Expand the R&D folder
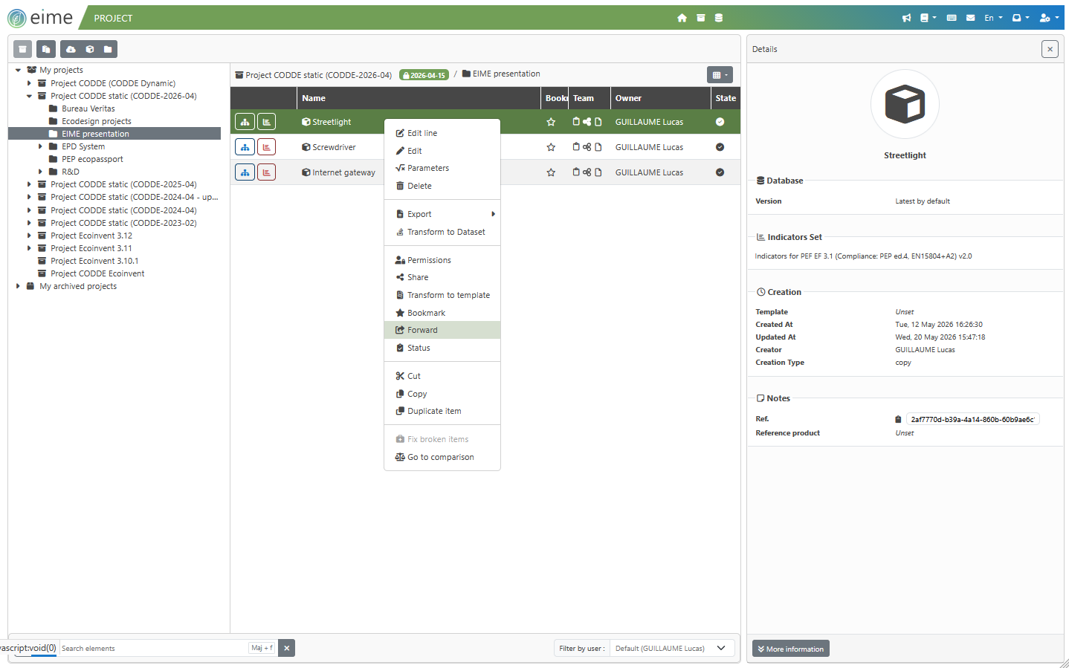The width and height of the screenshot is (1069, 668). [40, 172]
